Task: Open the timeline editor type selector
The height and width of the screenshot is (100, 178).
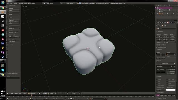Action: 8,99
